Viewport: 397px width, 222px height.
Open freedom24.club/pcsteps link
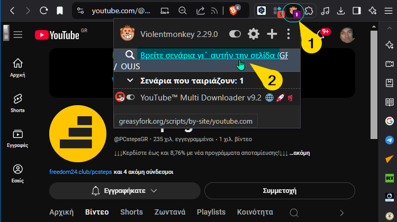(80, 172)
